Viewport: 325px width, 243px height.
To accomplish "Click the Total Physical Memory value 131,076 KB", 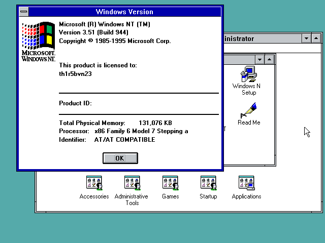I will (x=155, y=123).
